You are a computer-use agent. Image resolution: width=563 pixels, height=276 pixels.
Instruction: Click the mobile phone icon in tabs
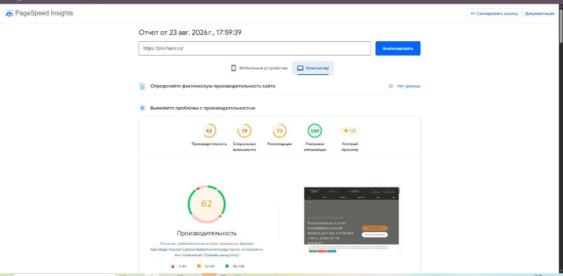(x=233, y=68)
